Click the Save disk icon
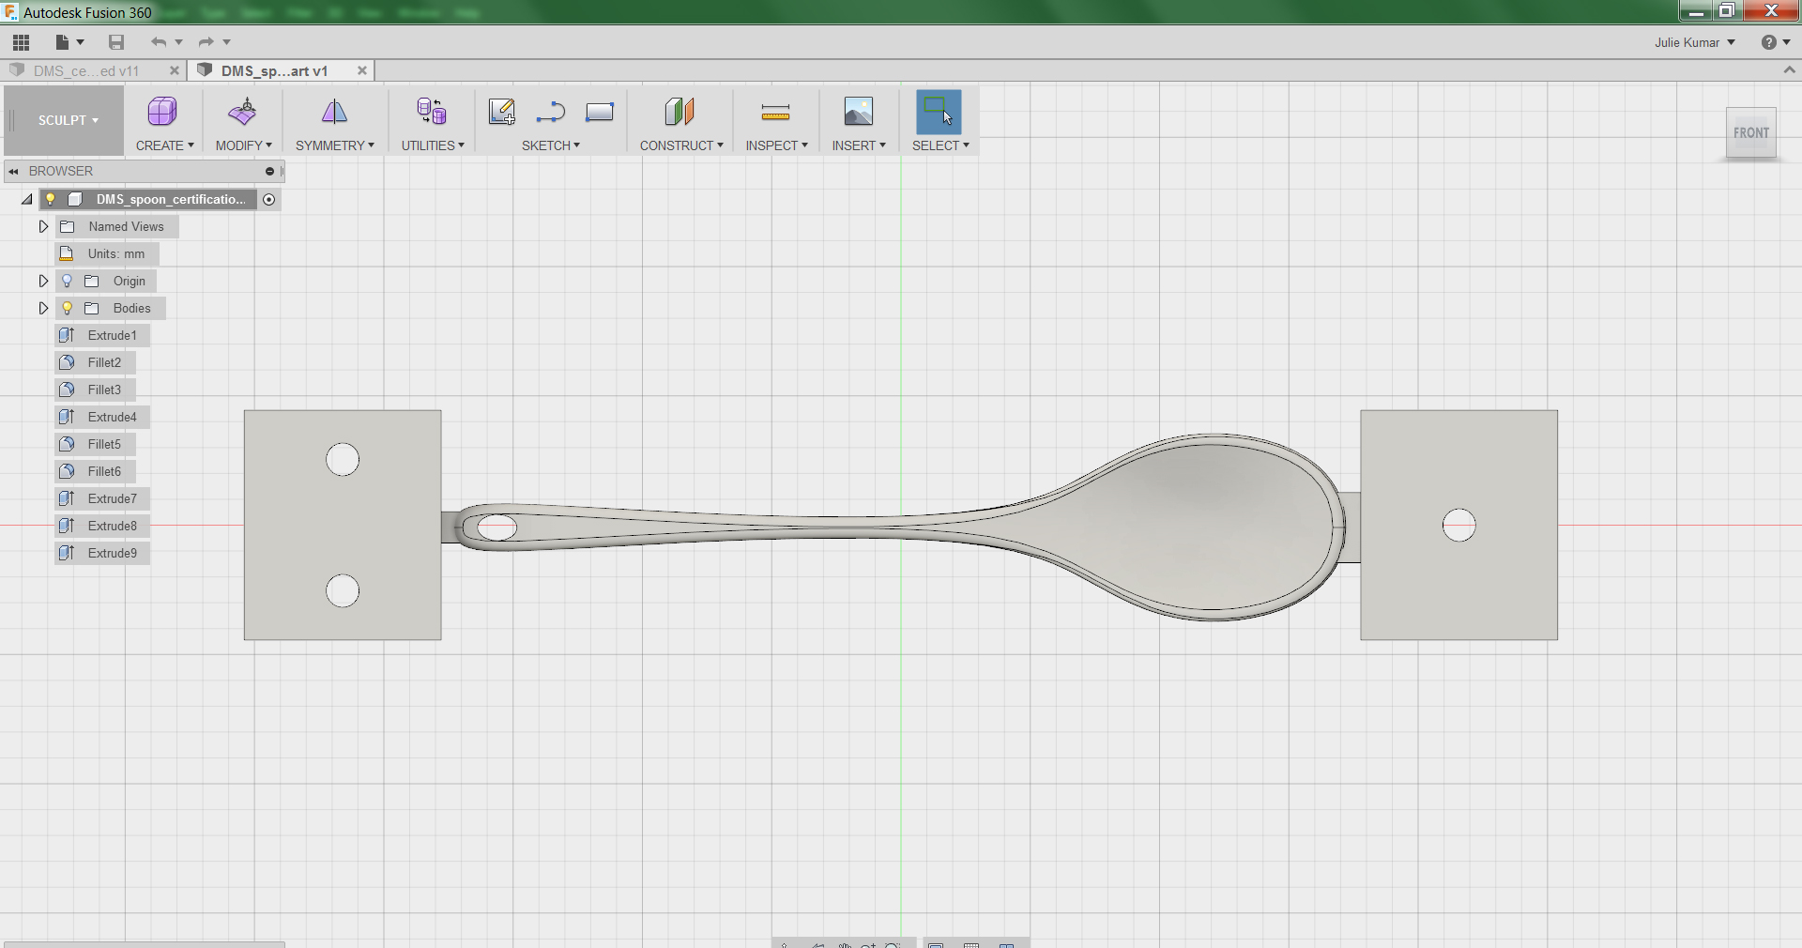This screenshot has width=1802, height=948. click(116, 42)
